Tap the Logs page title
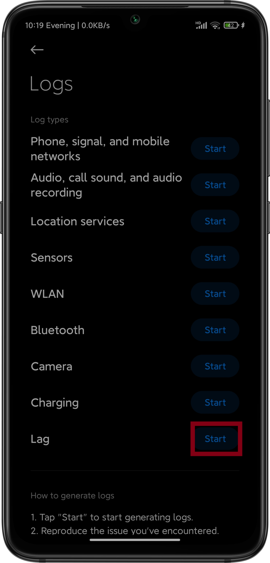The width and height of the screenshot is (270, 563). tap(52, 84)
